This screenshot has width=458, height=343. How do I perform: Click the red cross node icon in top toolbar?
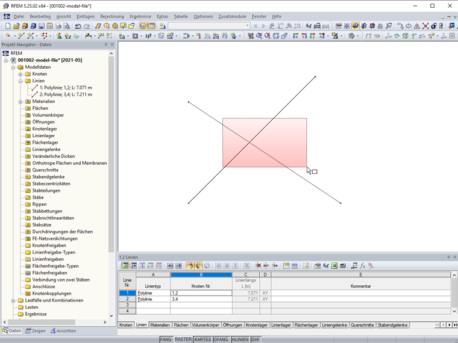pos(425,26)
